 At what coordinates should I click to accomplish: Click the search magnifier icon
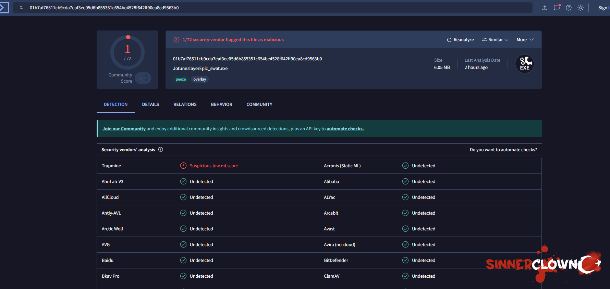[22, 8]
